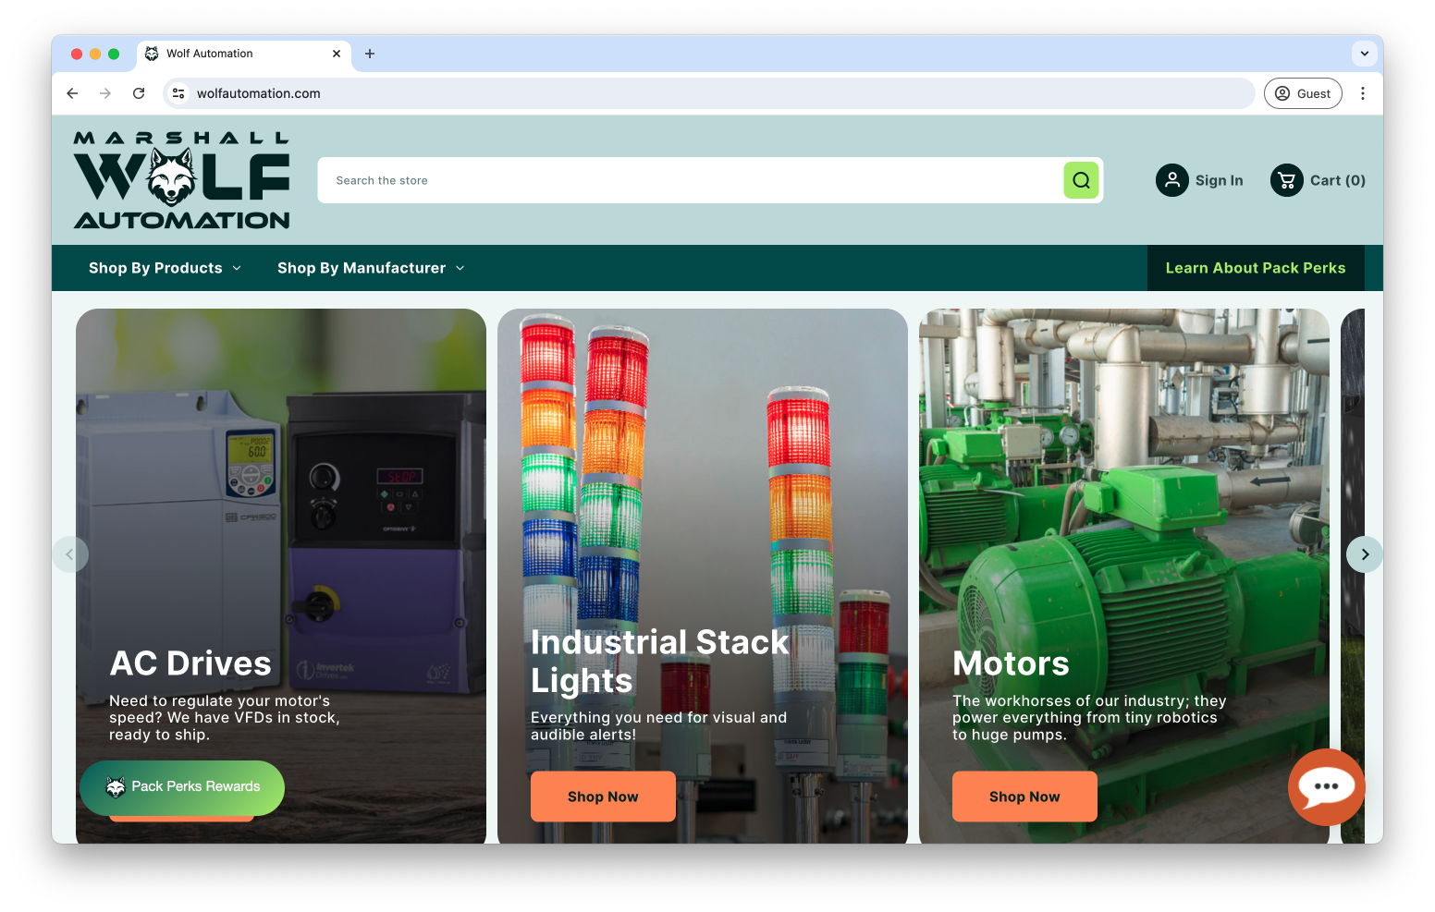Expand the tab search dropdown arrow
This screenshot has height=912, width=1435.
point(1365,54)
